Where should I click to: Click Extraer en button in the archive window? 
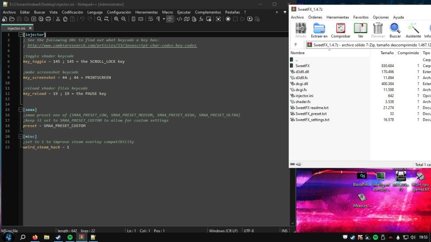(319, 31)
